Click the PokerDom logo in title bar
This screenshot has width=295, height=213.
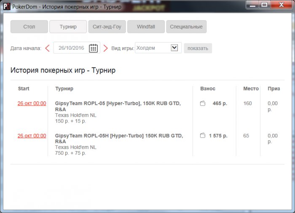pyautogui.click(x=7, y=7)
